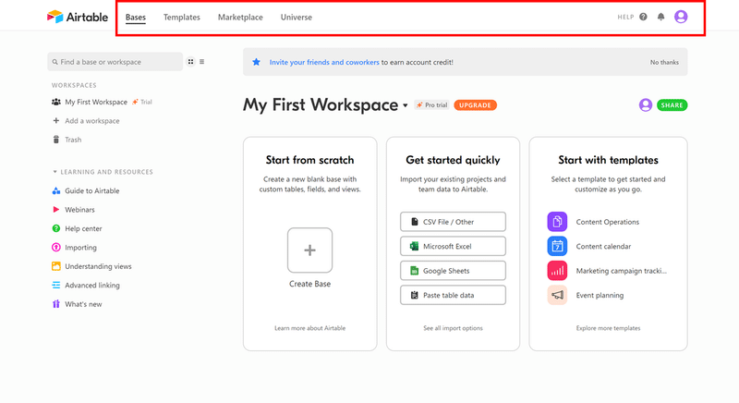The height and width of the screenshot is (403, 739).
Task: Click Marketing campaign tracking template icon
Action: coord(557,271)
